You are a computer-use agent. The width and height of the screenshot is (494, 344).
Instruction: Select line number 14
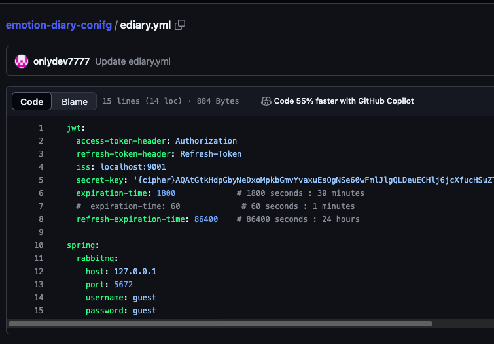point(39,298)
